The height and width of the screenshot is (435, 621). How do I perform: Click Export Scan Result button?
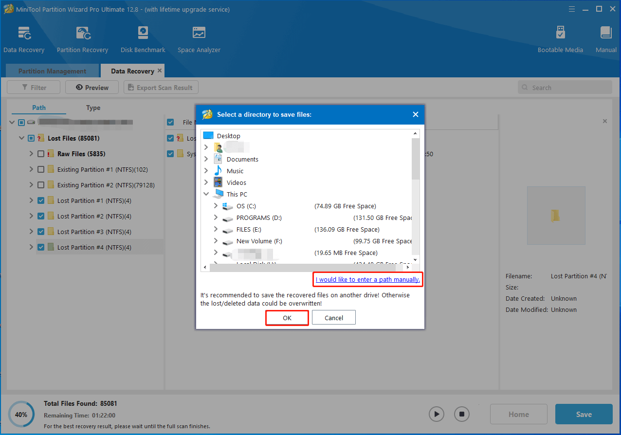[161, 88]
